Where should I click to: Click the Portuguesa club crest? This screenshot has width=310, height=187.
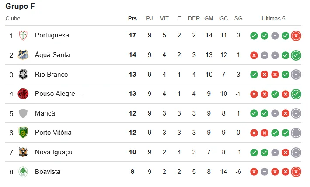pyautogui.click(x=23, y=35)
